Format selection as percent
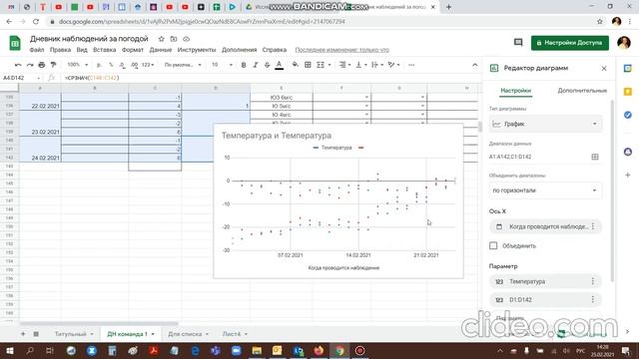This screenshot has height=359, width=639. pyautogui.click(x=111, y=65)
